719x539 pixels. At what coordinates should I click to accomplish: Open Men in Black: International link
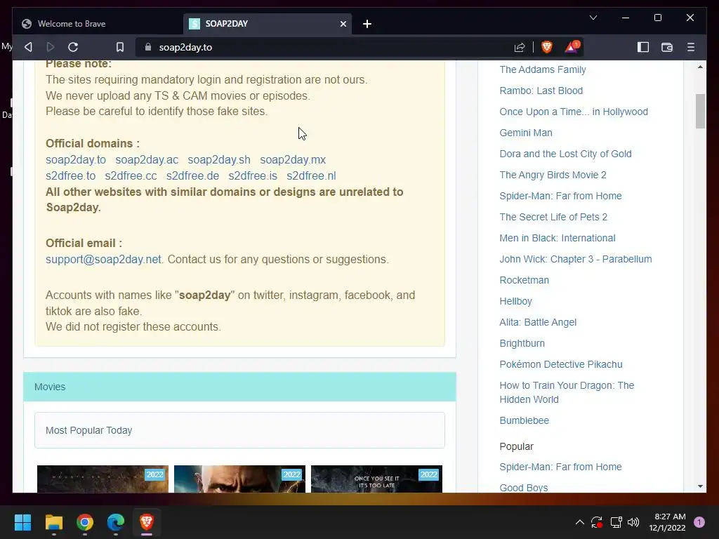point(557,239)
